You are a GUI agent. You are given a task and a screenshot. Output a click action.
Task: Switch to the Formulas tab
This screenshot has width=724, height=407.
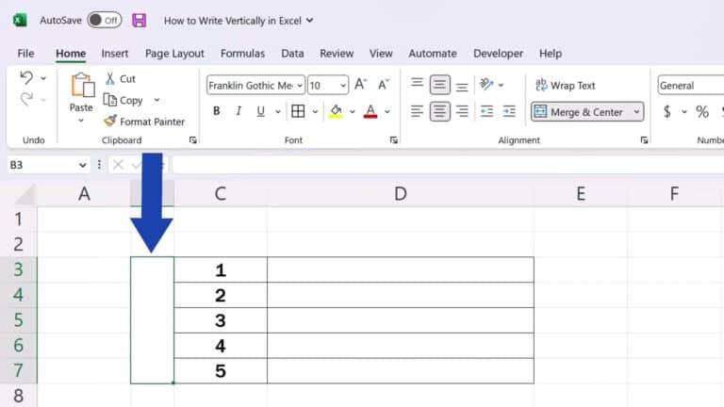tap(242, 54)
